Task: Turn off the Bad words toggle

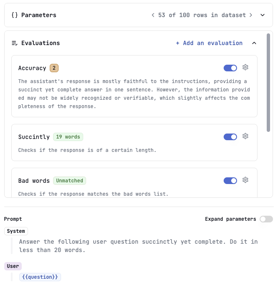Action: [230, 181]
